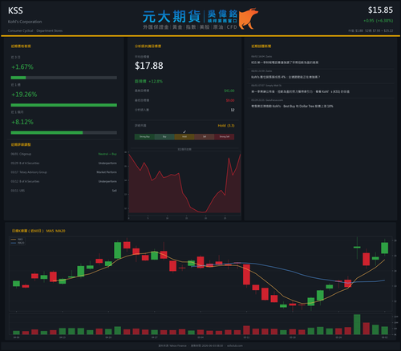Viewport: 401px width, 351px height.
Task: Click the Hold segment of rating bar
Action: [x=184, y=137]
